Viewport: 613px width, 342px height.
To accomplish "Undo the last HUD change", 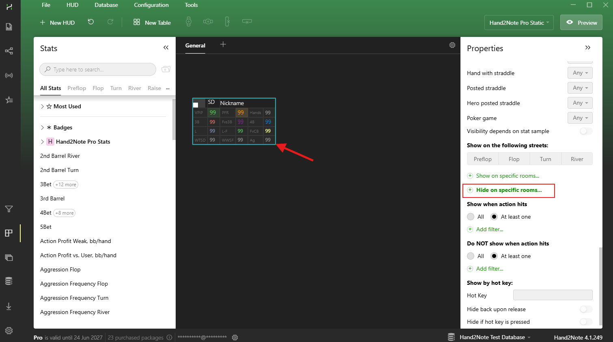I will click(91, 22).
